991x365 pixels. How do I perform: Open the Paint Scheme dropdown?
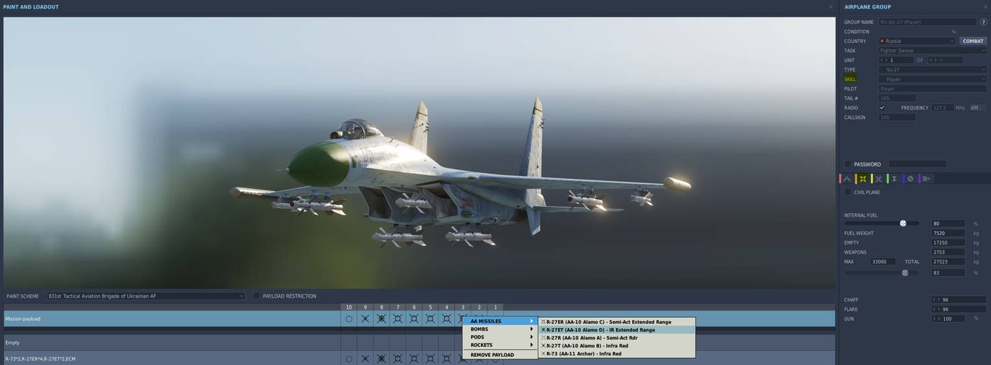(x=145, y=296)
